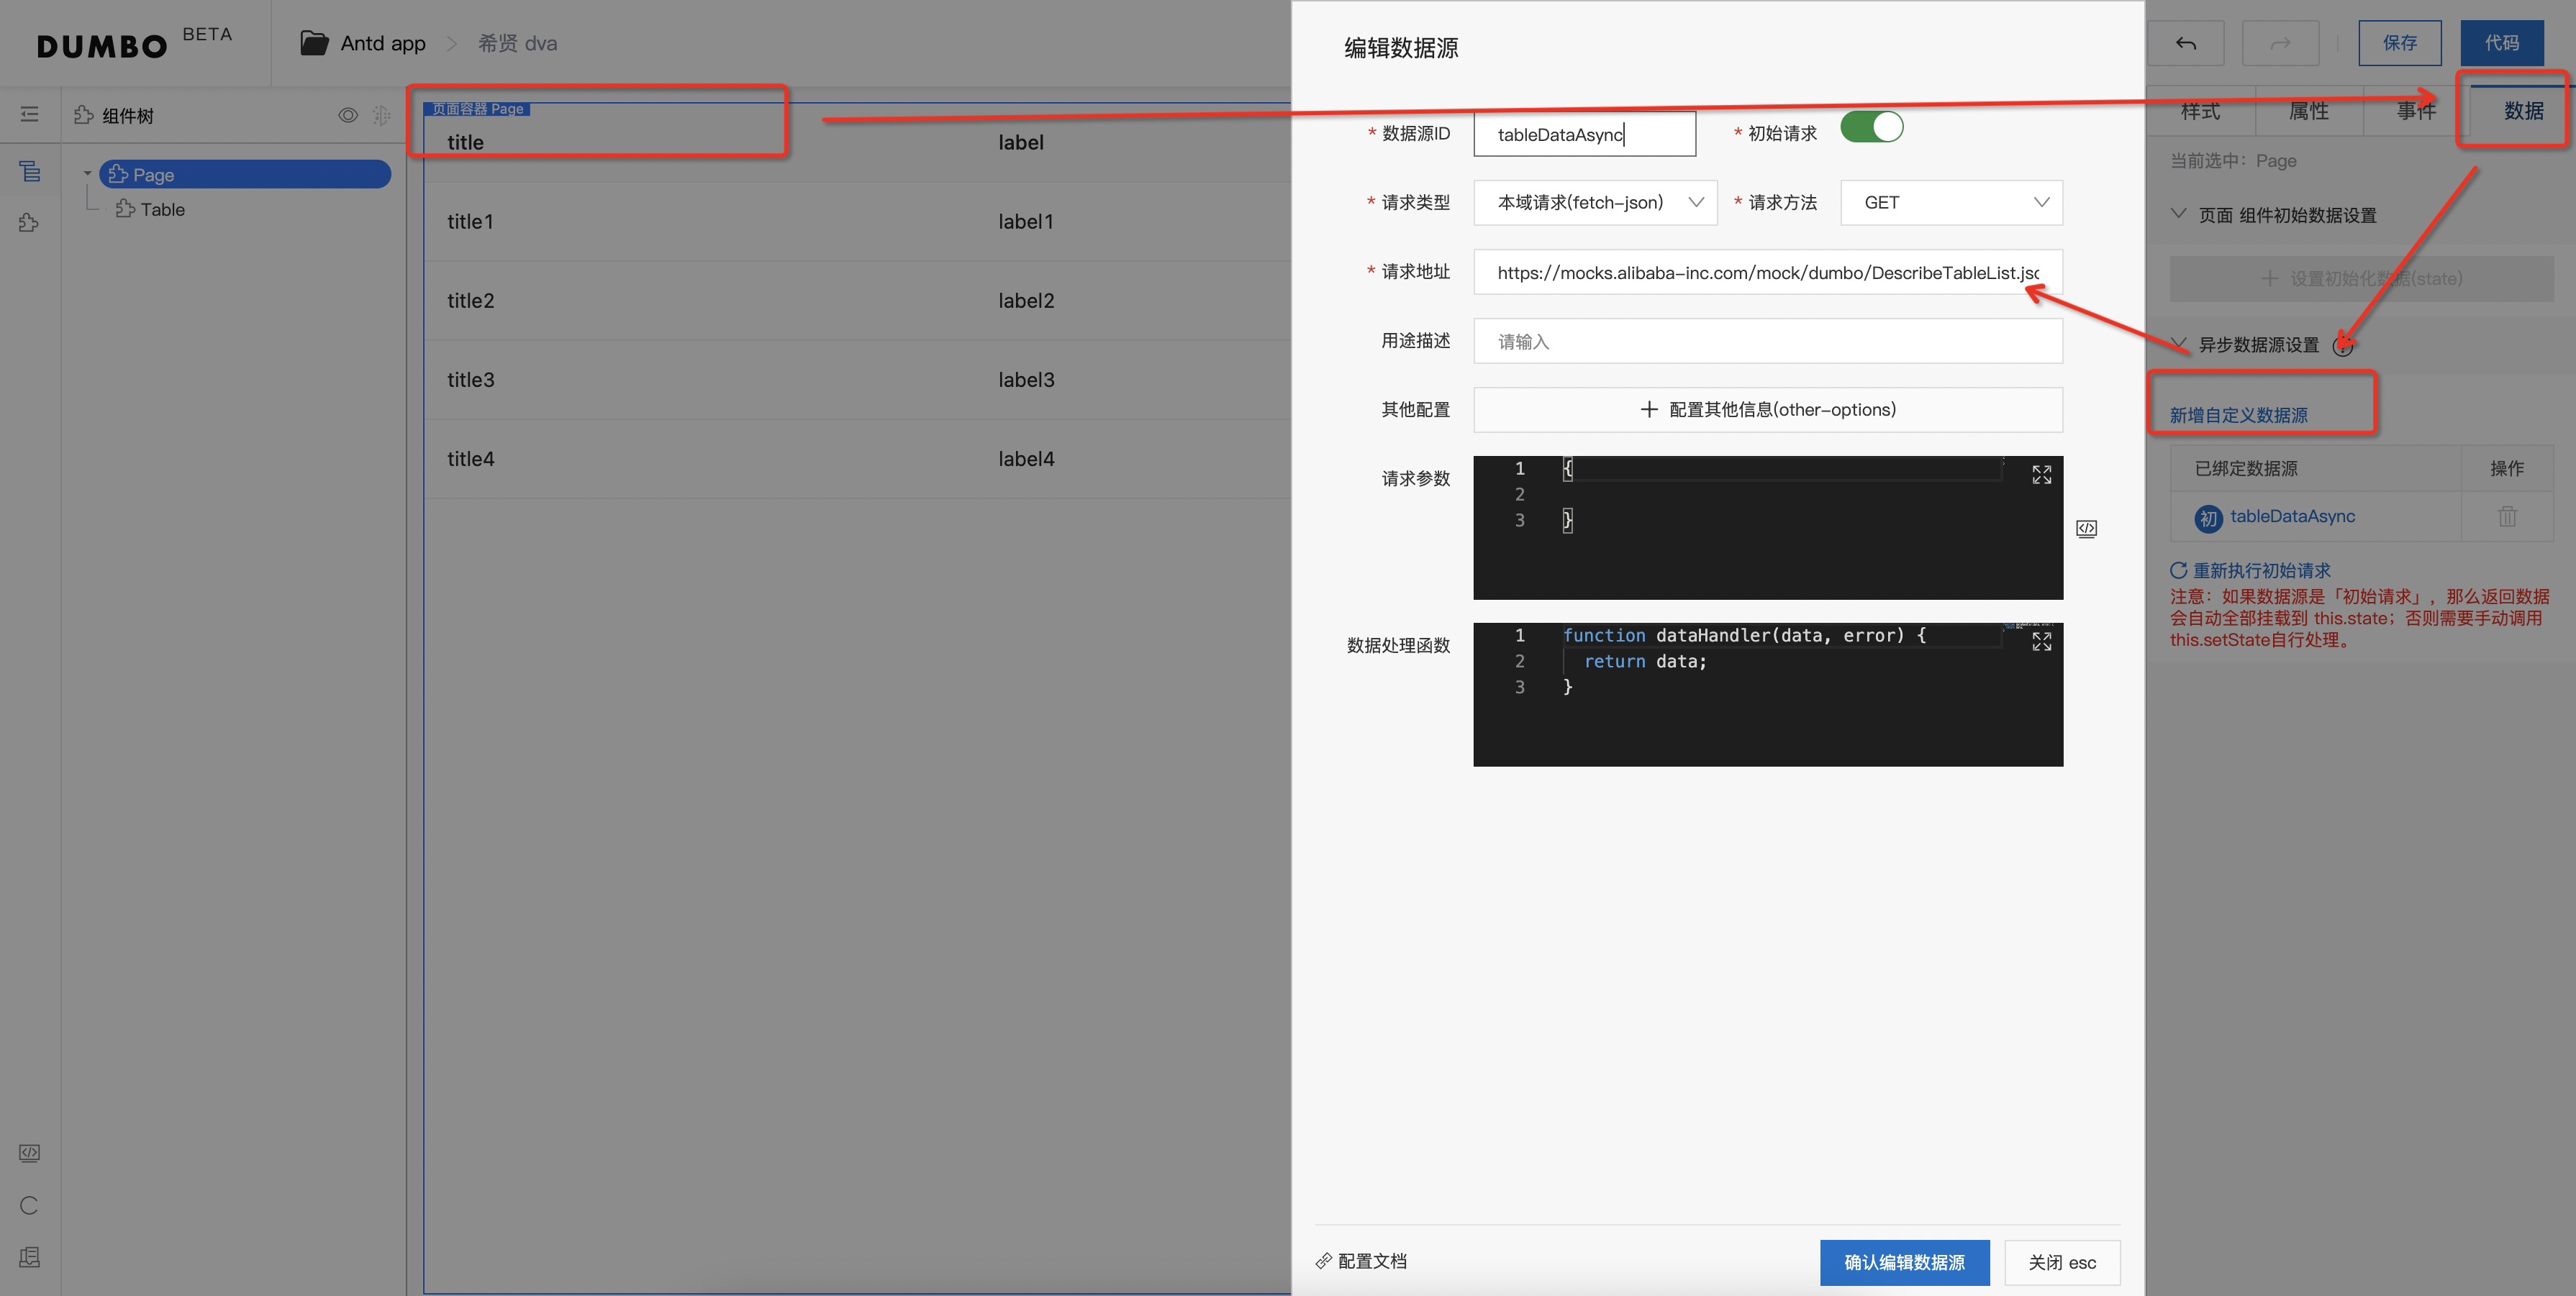Image resolution: width=2576 pixels, height=1296 pixels.
Task: Toggle the initial request (初始请求) switch off
Action: coord(1871,128)
